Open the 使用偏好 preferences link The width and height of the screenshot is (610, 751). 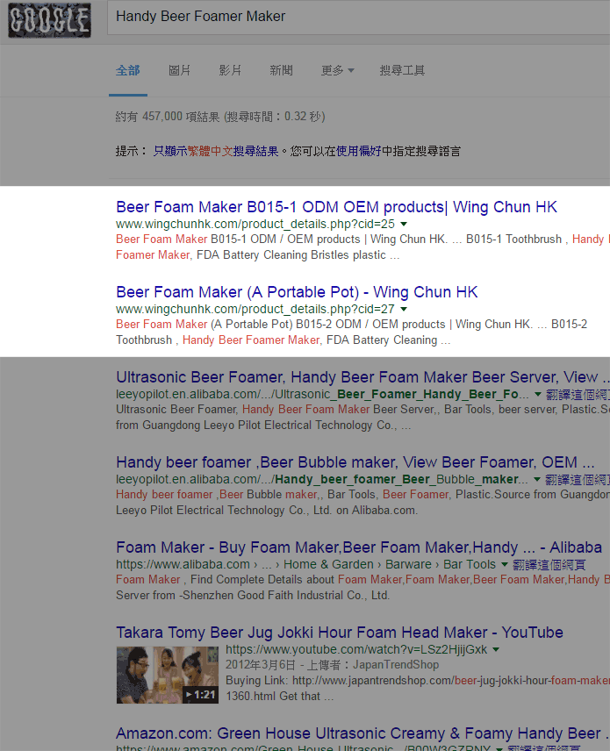[358, 152]
